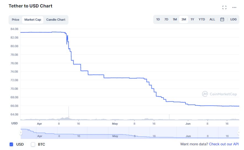Uncheck the USD checkbox

tap(11, 144)
